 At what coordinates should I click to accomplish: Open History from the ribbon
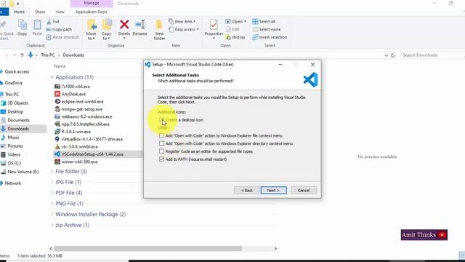(235, 37)
